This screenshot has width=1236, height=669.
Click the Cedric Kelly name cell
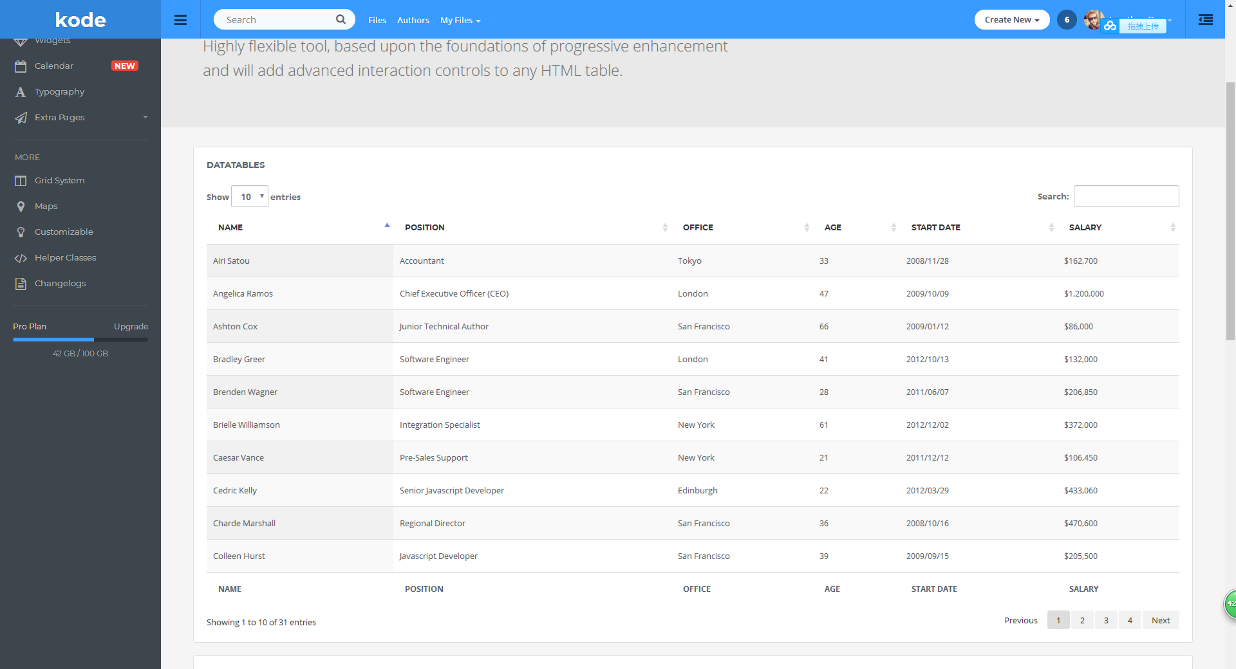coord(299,490)
